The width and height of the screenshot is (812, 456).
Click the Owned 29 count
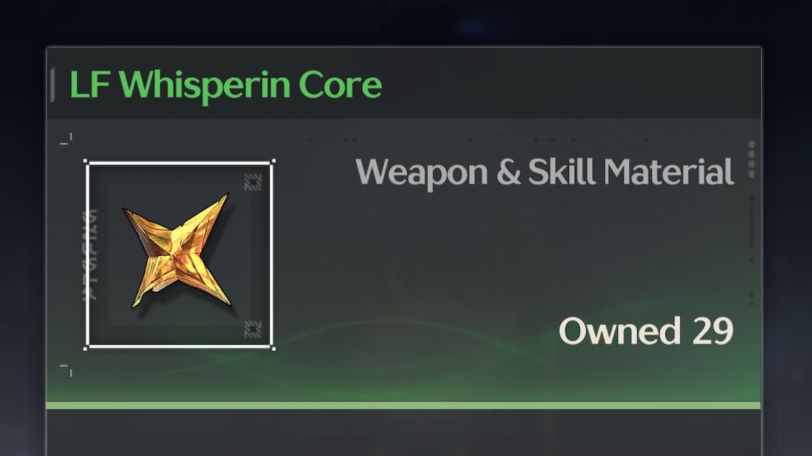[x=646, y=331]
